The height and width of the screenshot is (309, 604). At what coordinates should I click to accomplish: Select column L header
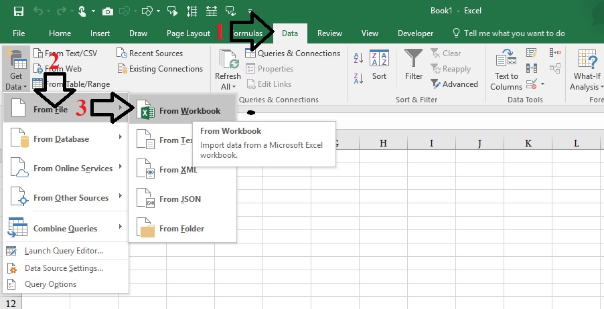click(x=576, y=143)
